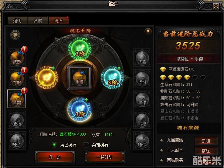Viewport: 224px width, 168px height.
Task: Click the cyan 3阶 soul stone orb
Action: (x=112, y=78)
